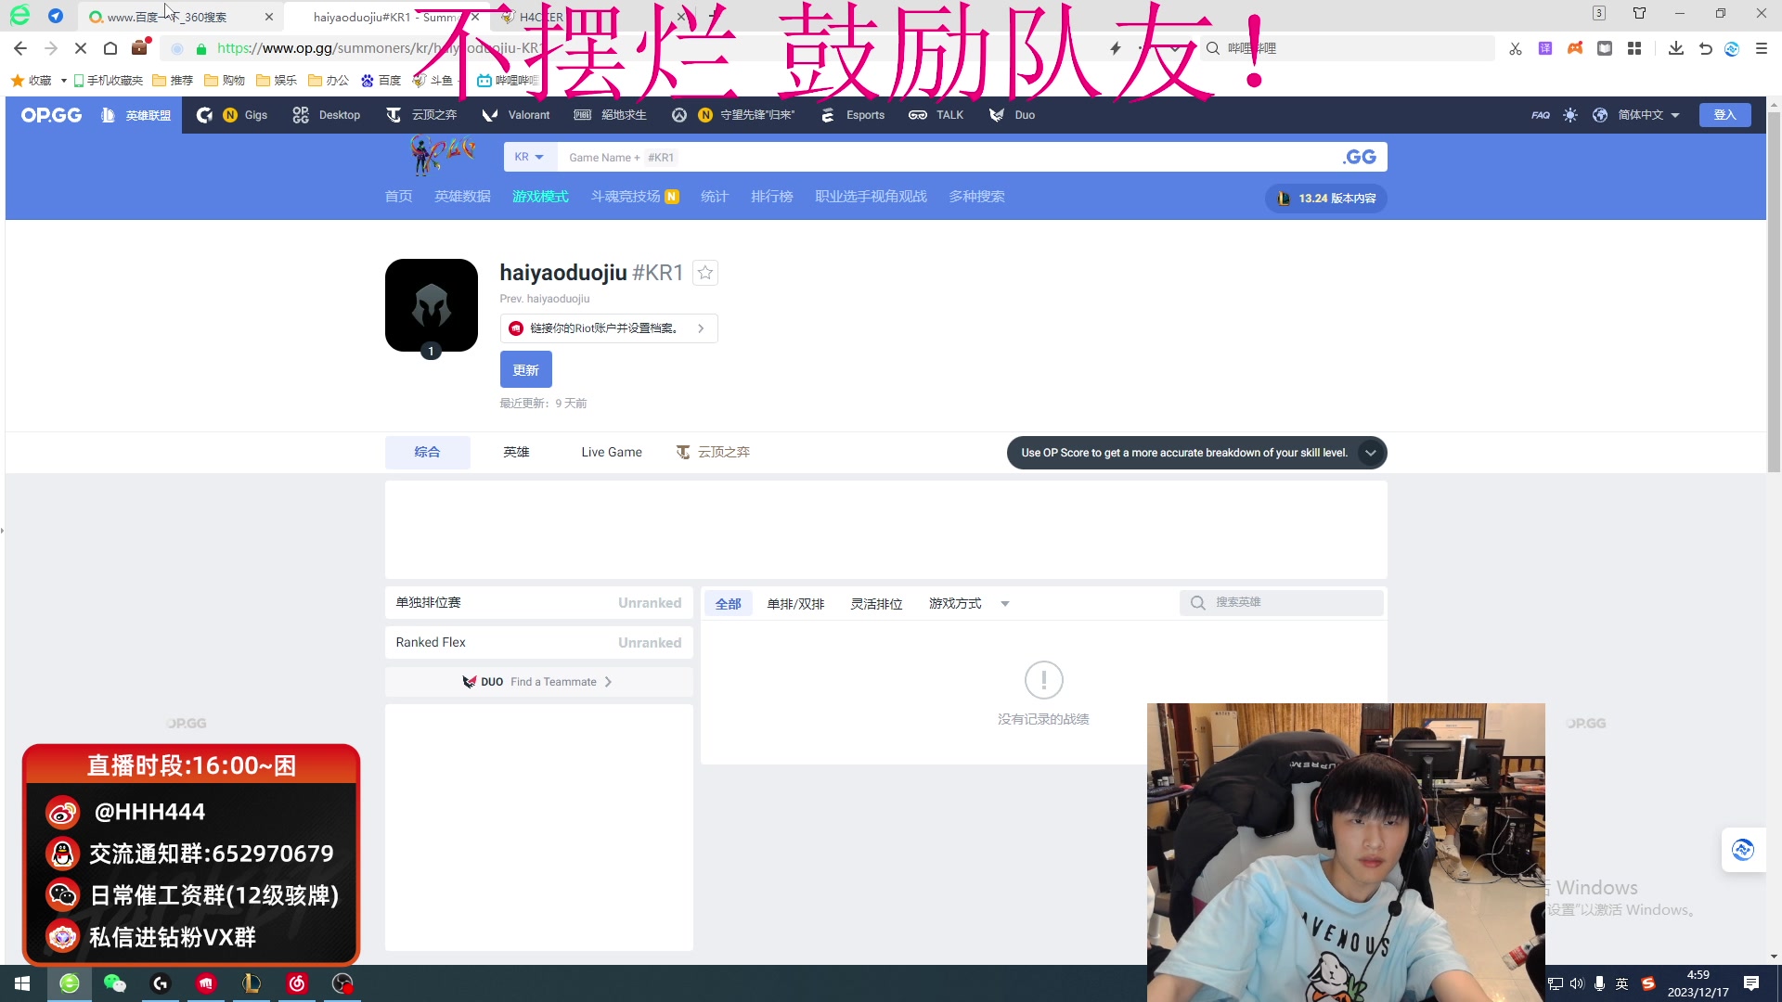
Task: Switch to the 云顶之弈 profile tab
Action: tap(713, 452)
